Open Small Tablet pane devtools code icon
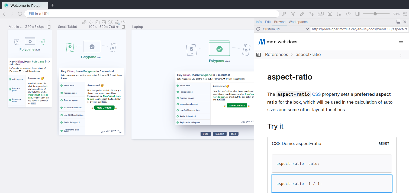 pos(123,22)
